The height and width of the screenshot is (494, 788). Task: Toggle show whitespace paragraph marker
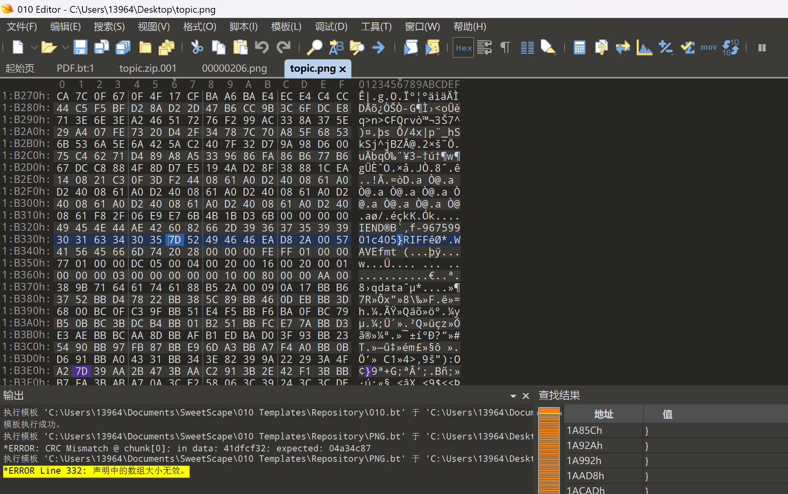pyautogui.click(x=505, y=47)
